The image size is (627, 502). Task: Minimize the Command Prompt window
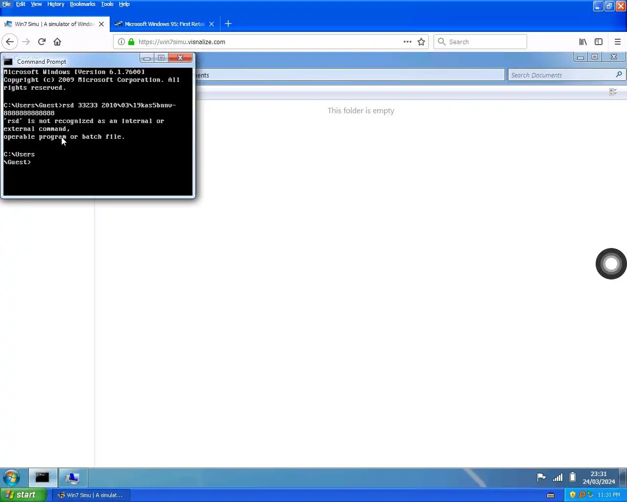tap(146, 58)
